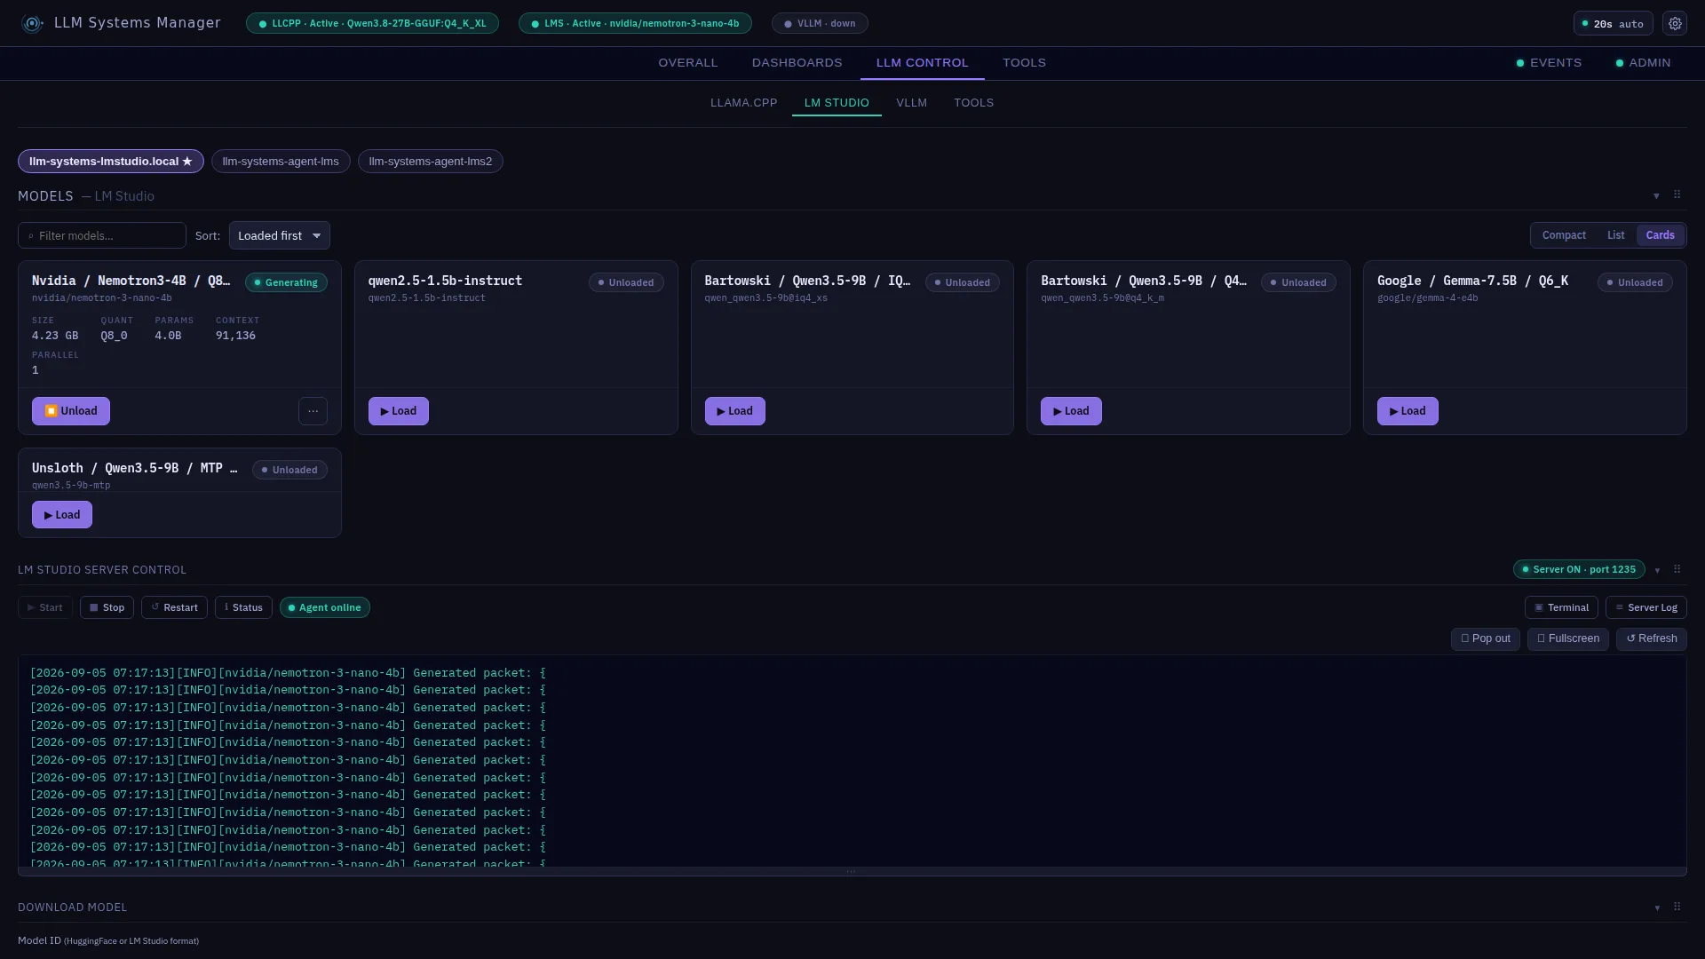Click the LMS Active nemotron status pill

click(x=635, y=24)
